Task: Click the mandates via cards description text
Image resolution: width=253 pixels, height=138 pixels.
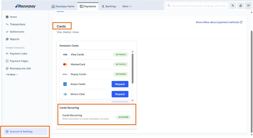Action: (86, 119)
